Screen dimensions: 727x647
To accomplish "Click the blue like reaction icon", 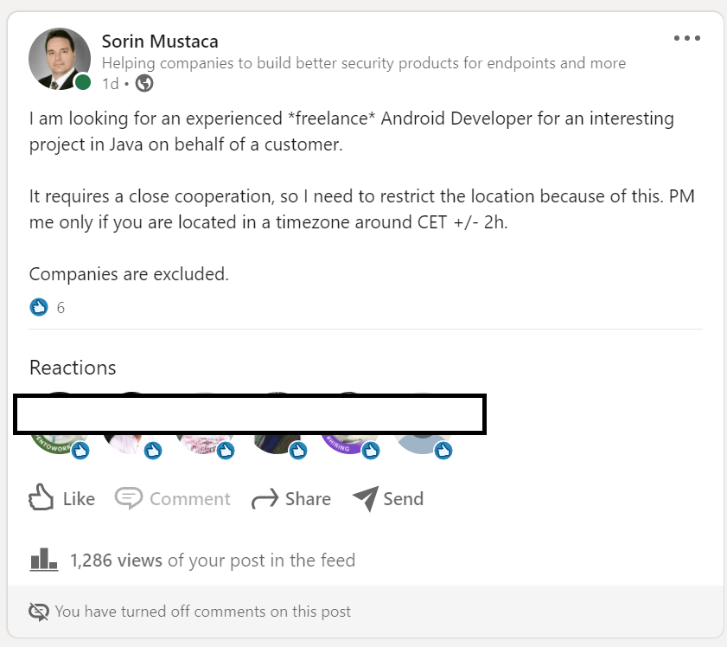I will tap(39, 307).
